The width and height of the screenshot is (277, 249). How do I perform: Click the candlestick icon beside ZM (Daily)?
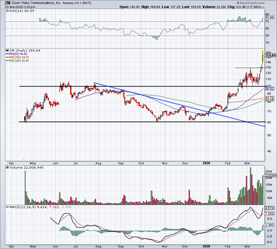coord(7,51)
